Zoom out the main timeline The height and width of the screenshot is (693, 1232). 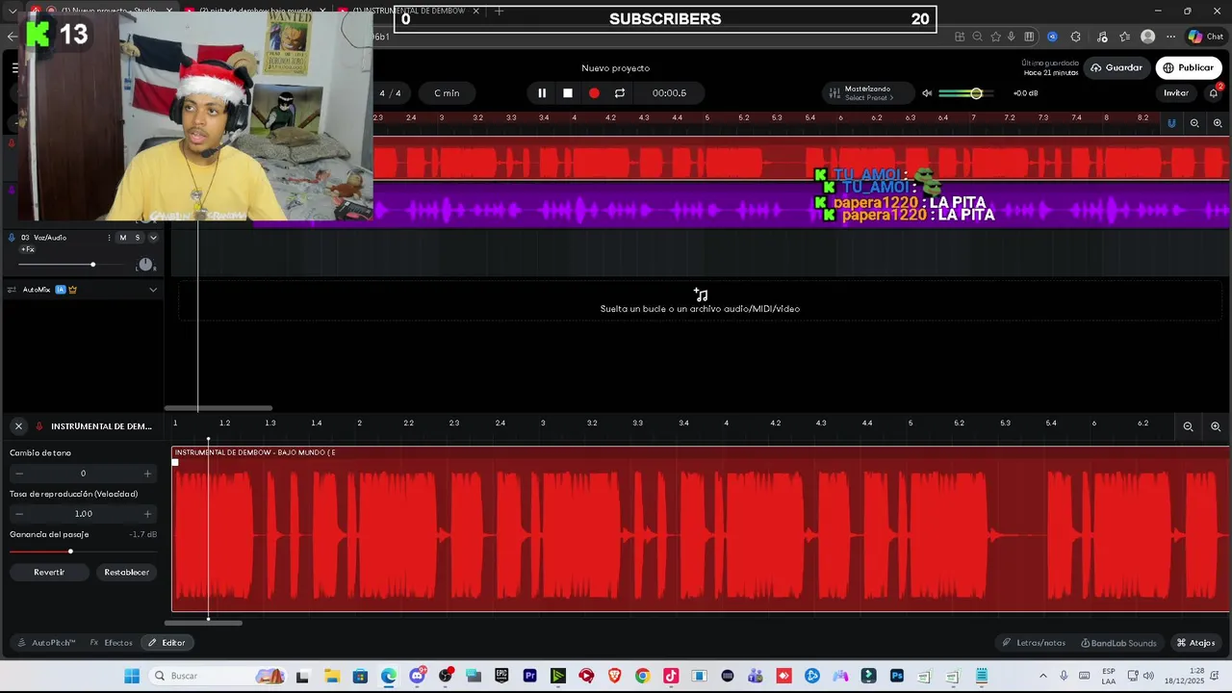[x=1194, y=123]
